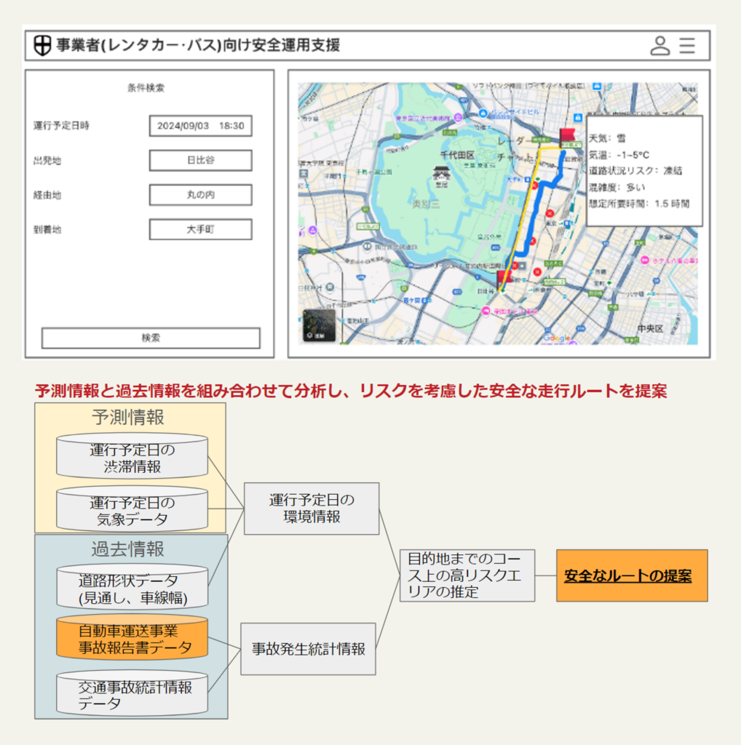Click the 経由地 label

pos(47,195)
